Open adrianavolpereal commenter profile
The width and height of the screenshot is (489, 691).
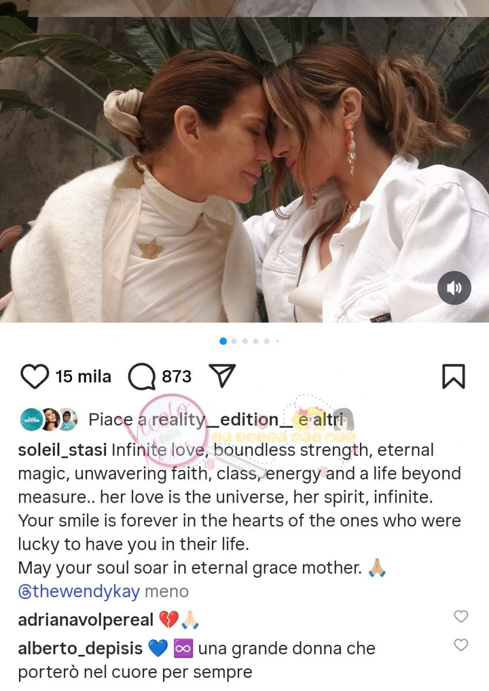click(x=86, y=620)
